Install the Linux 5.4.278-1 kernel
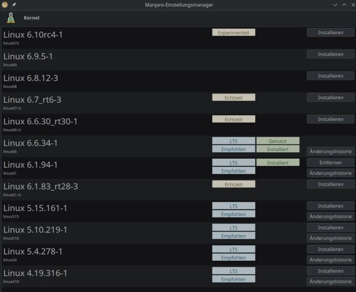 pyautogui.click(x=330, y=249)
